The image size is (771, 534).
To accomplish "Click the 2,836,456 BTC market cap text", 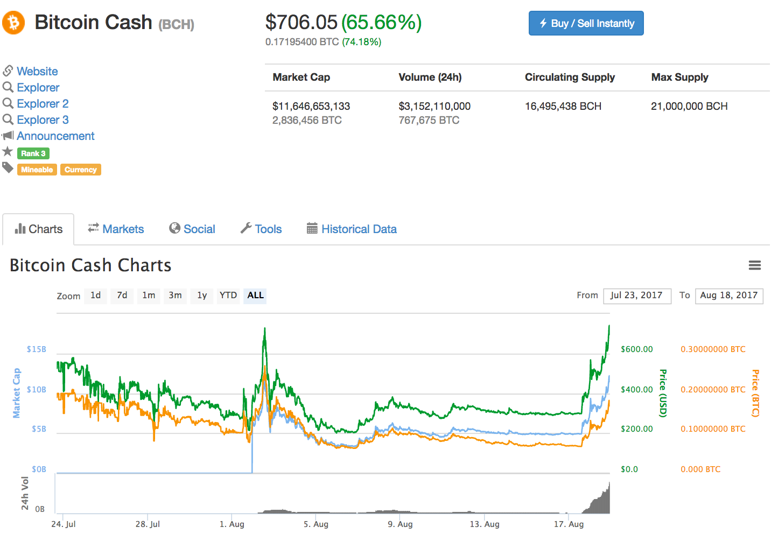I will [307, 120].
